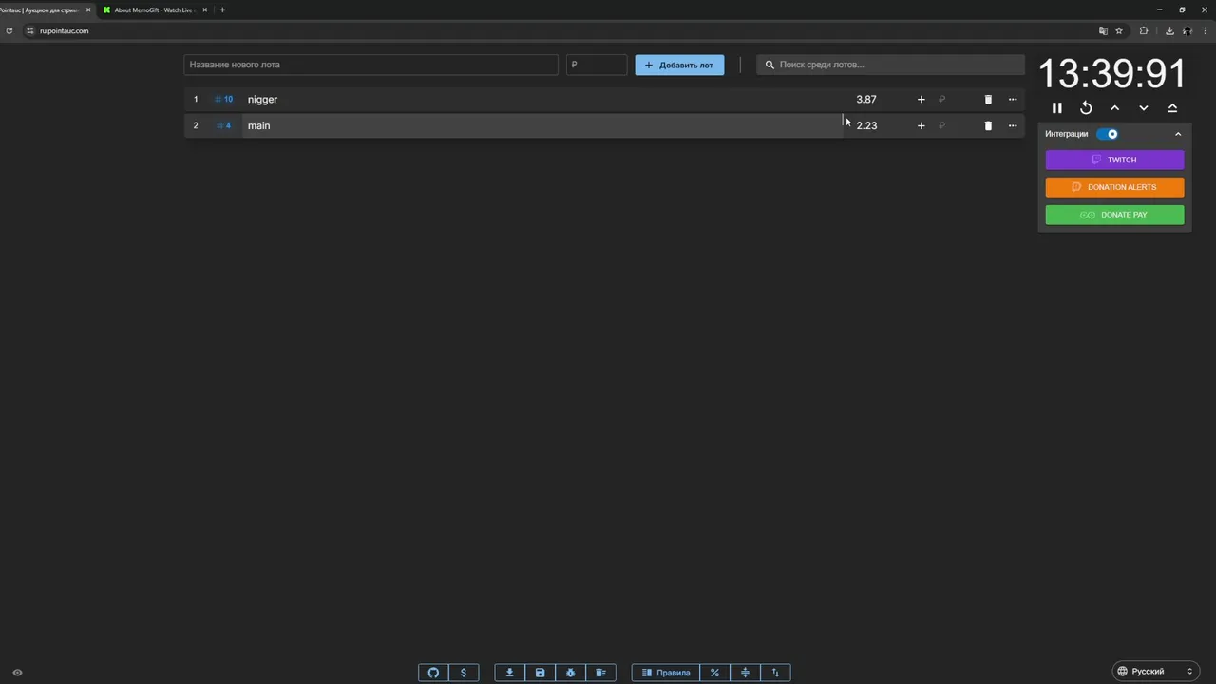Click the bug report icon
Image resolution: width=1216 pixels, height=684 pixels.
[570, 673]
